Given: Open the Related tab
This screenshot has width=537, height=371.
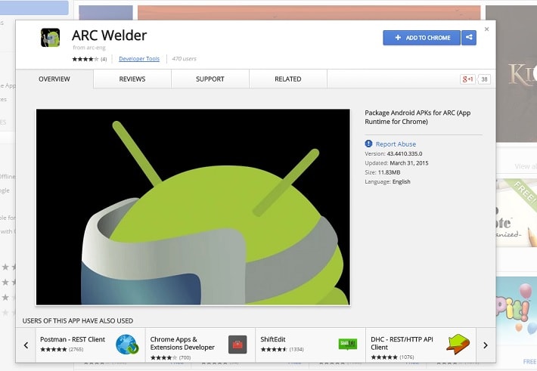Looking at the screenshot, I should (288, 79).
